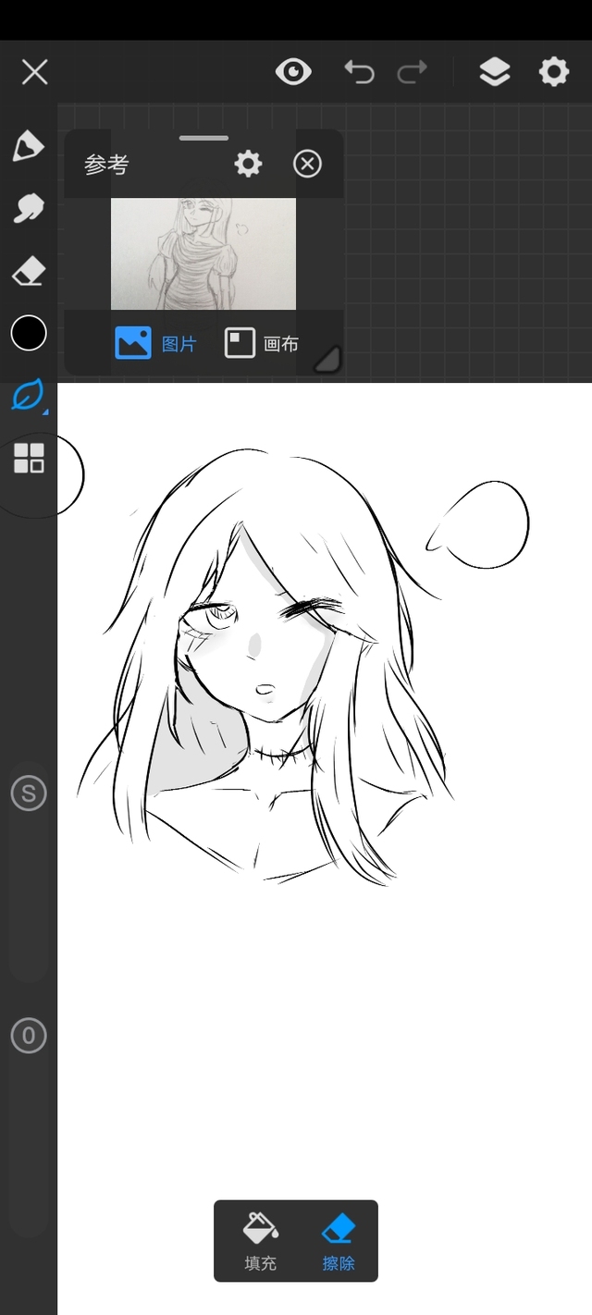Viewport: 592px width, 1315px height.
Task: Undo the last stroke
Action: [x=359, y=71]
